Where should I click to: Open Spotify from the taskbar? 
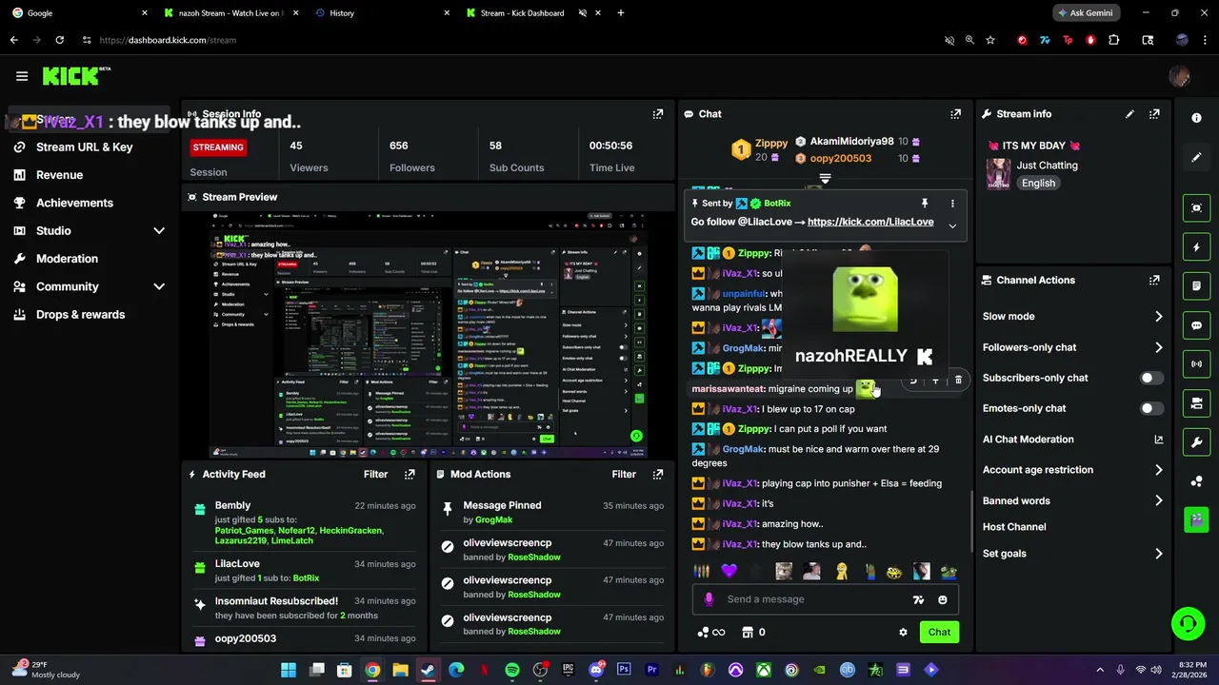(512, 670)
